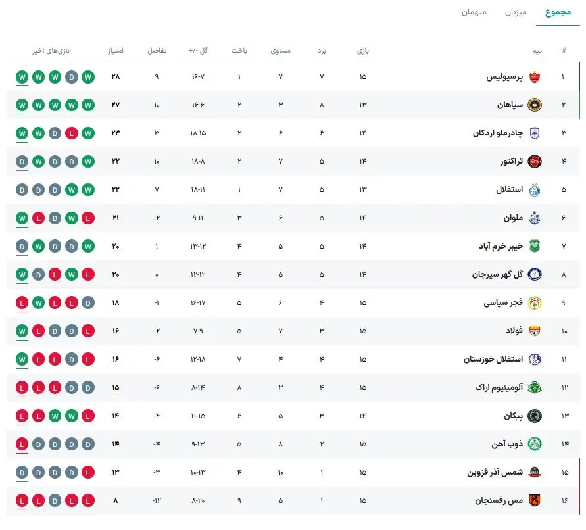Click the Sepahan club crest
This screenshot has width=586, height=530.
coord(534,105)
